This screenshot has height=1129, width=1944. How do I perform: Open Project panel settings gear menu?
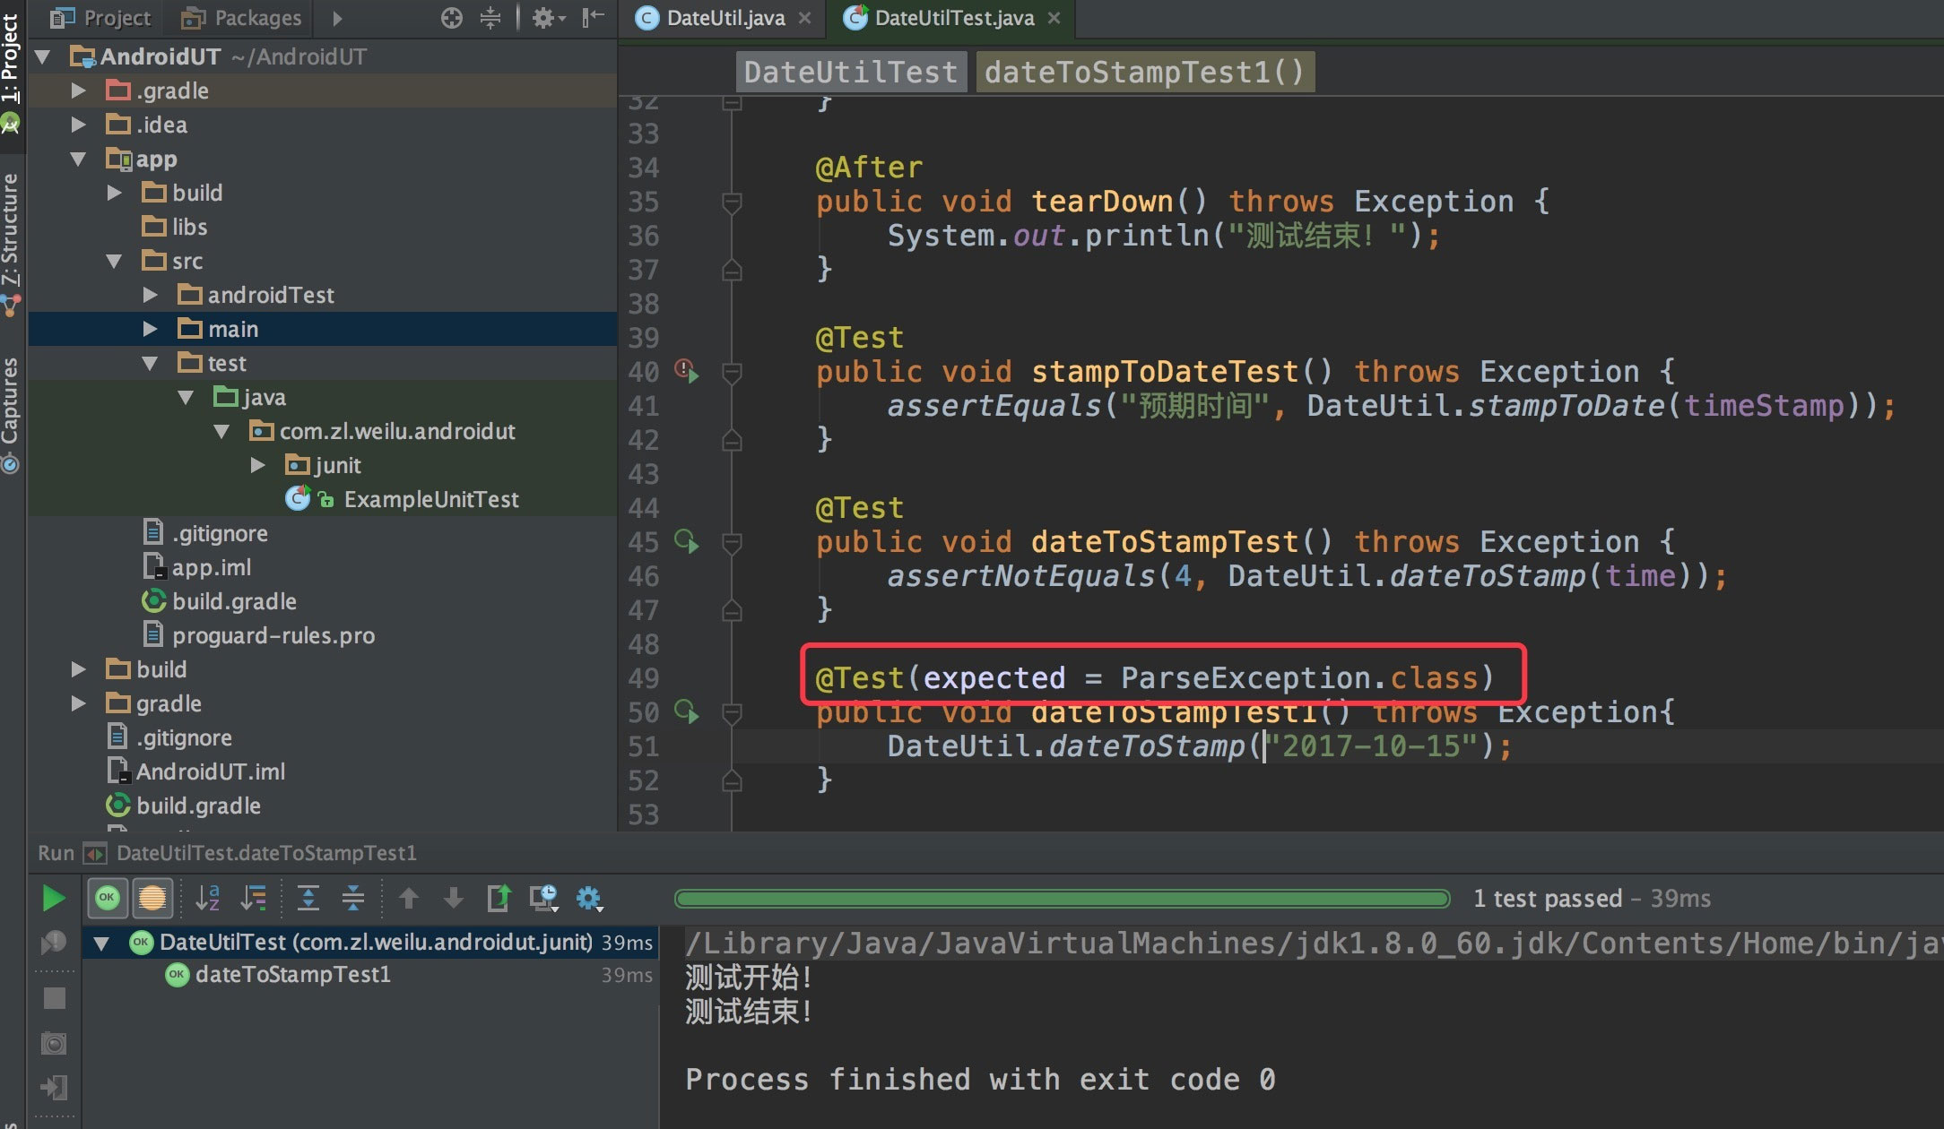548,18
